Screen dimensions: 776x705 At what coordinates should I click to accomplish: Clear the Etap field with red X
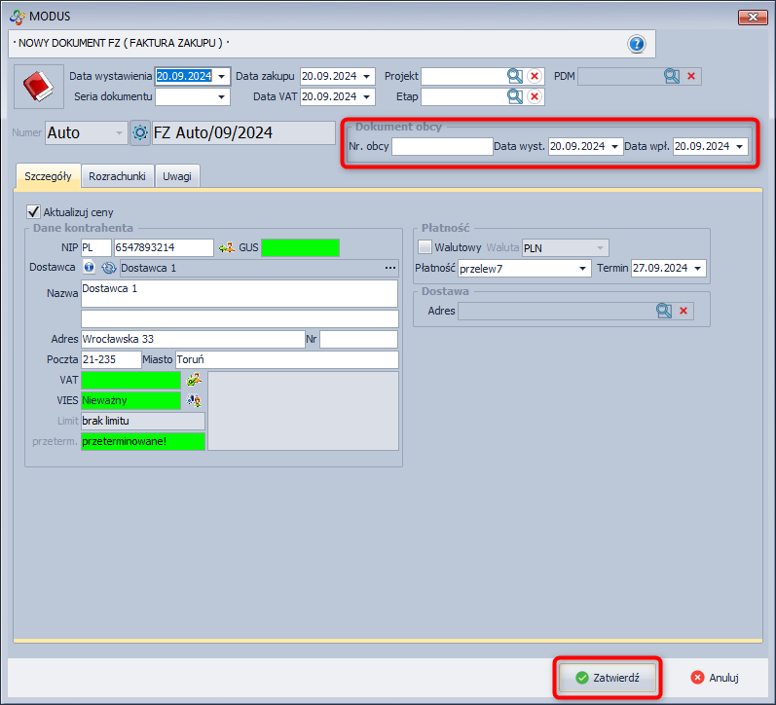pyautogui.click(x=535, y=96)
